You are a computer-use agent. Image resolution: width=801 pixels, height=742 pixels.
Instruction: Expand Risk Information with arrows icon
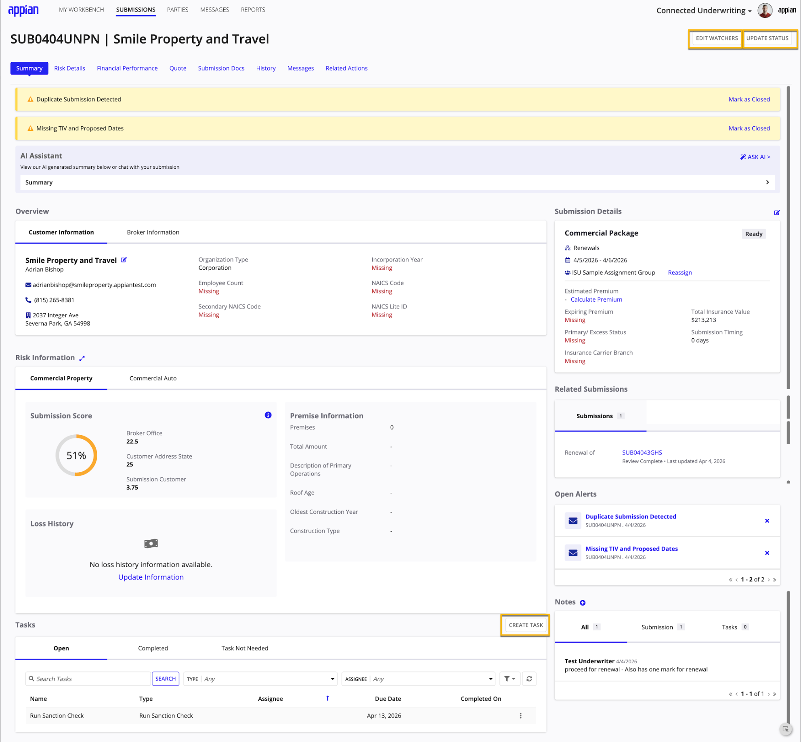(x=82, y=358)
